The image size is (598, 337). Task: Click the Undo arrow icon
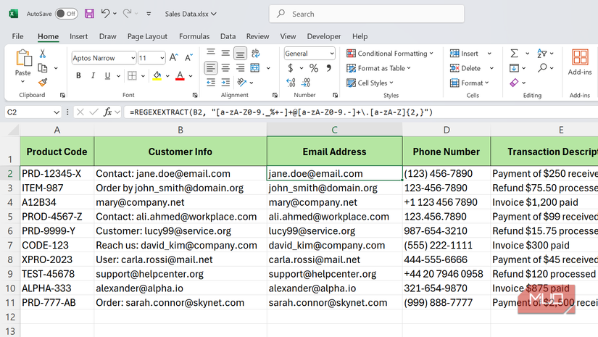pyautogui.click(x=105, y=13)
